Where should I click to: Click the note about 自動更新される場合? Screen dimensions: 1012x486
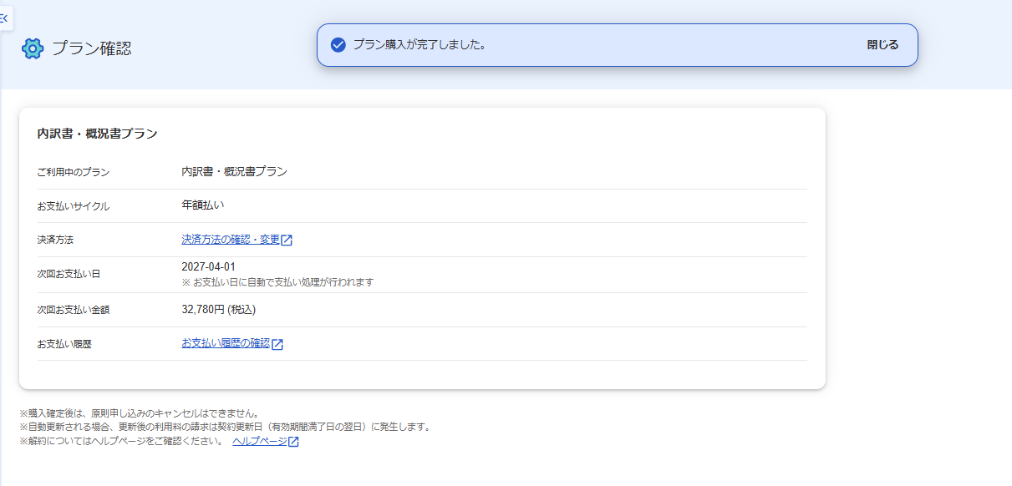click(x=225, y=427)
